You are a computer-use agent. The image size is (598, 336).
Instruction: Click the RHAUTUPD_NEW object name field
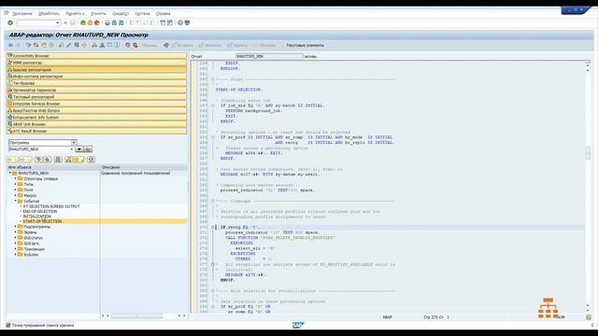pyautogui.click(x=39, y=149)
